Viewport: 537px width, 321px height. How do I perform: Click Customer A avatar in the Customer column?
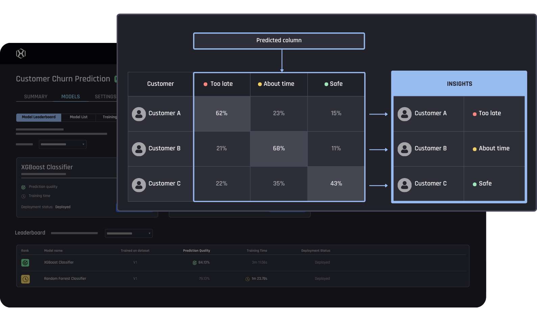click(139, 114)
